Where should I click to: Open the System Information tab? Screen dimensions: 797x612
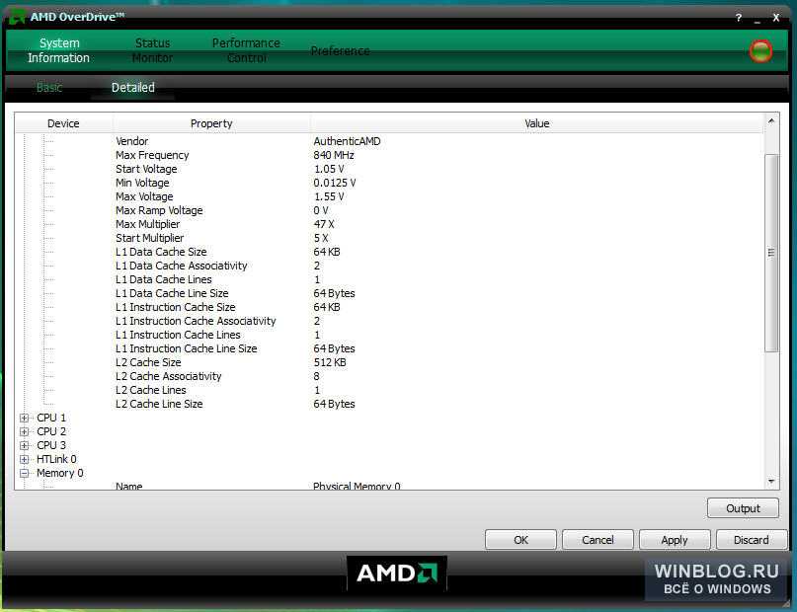point(59,50)
